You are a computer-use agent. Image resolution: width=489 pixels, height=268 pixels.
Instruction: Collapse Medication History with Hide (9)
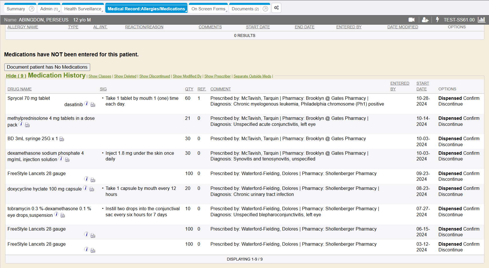click(16, 76)
